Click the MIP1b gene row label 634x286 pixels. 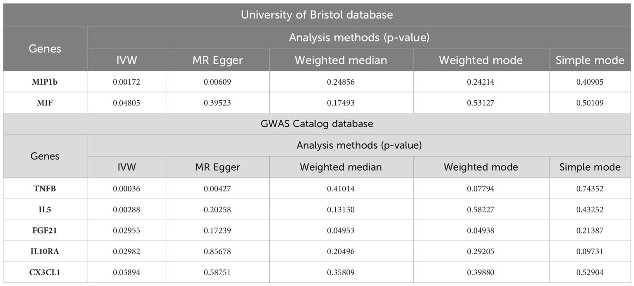pos(45,82)
